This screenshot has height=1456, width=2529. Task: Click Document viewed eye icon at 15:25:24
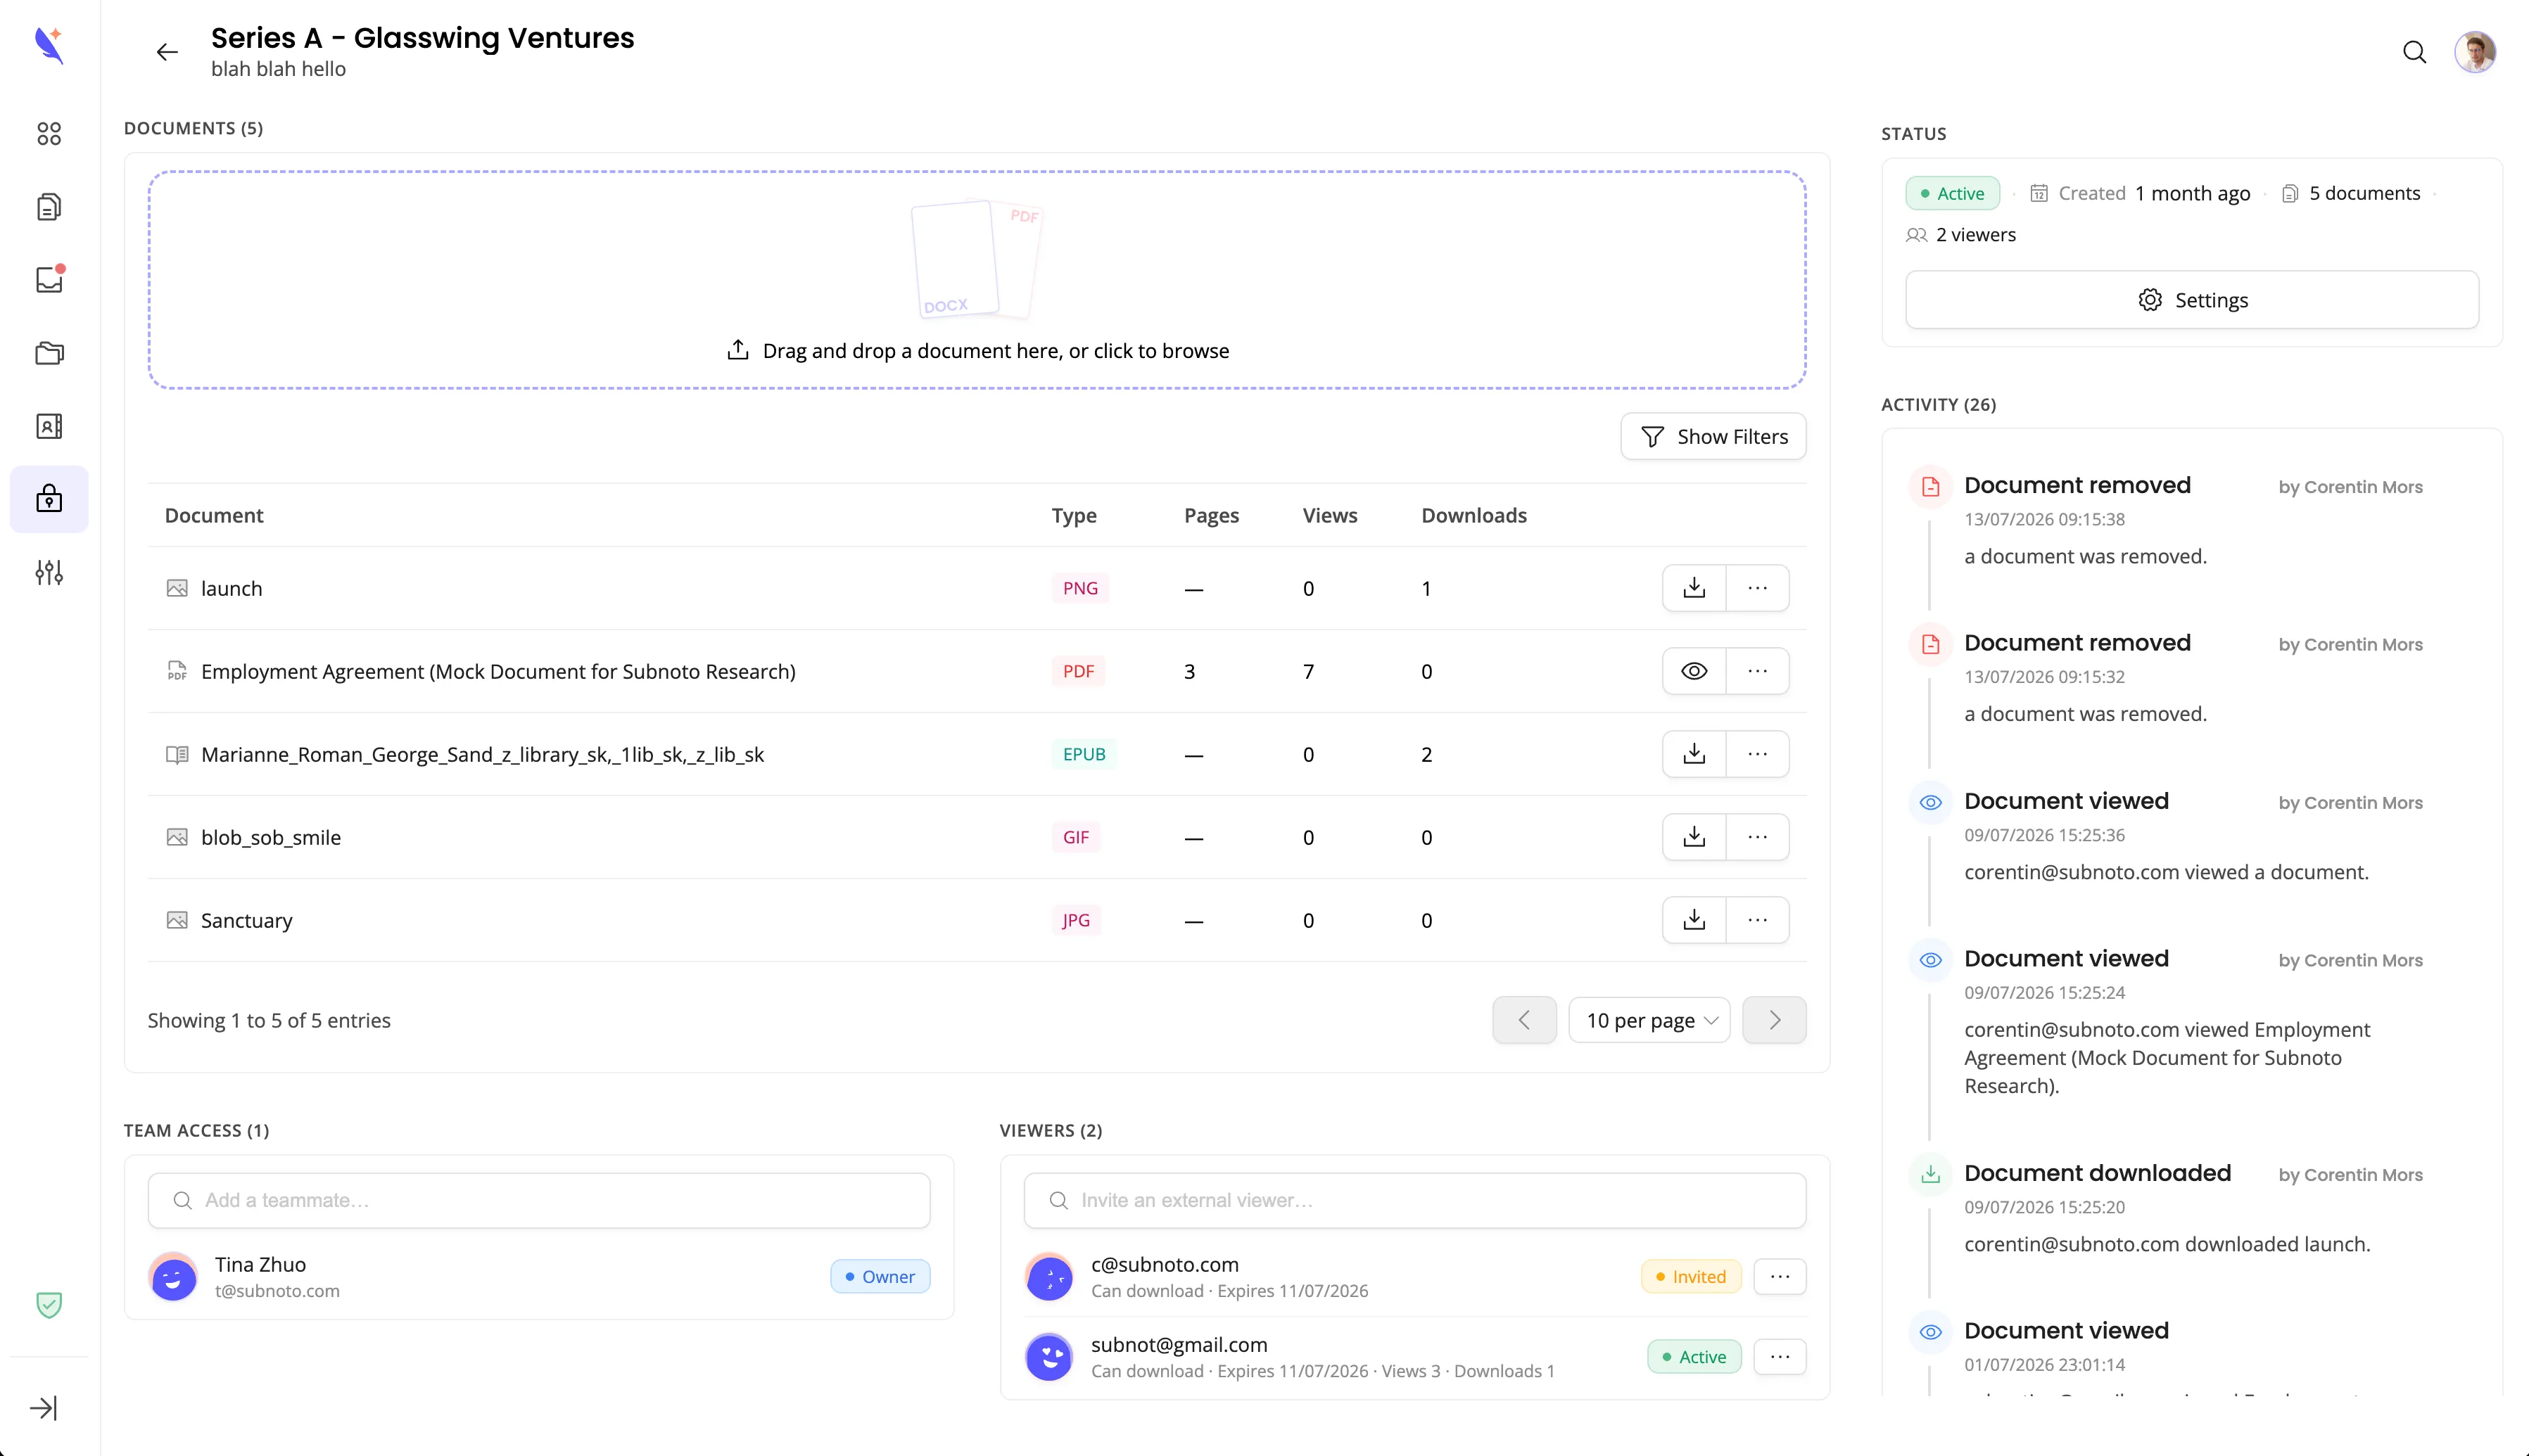tap(1929, 960)
